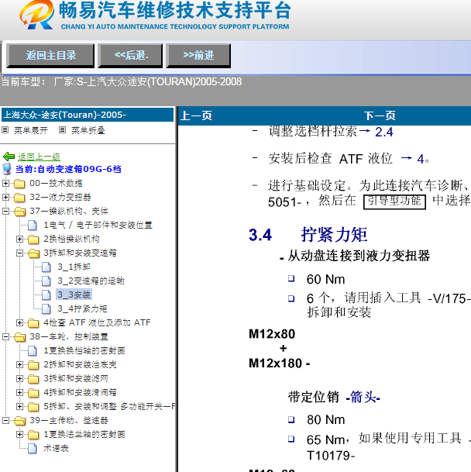Image resolution: width=471 pixels, height=472 pixels.
Task: Click the 返回上一级 link
Action: [39, 157]
